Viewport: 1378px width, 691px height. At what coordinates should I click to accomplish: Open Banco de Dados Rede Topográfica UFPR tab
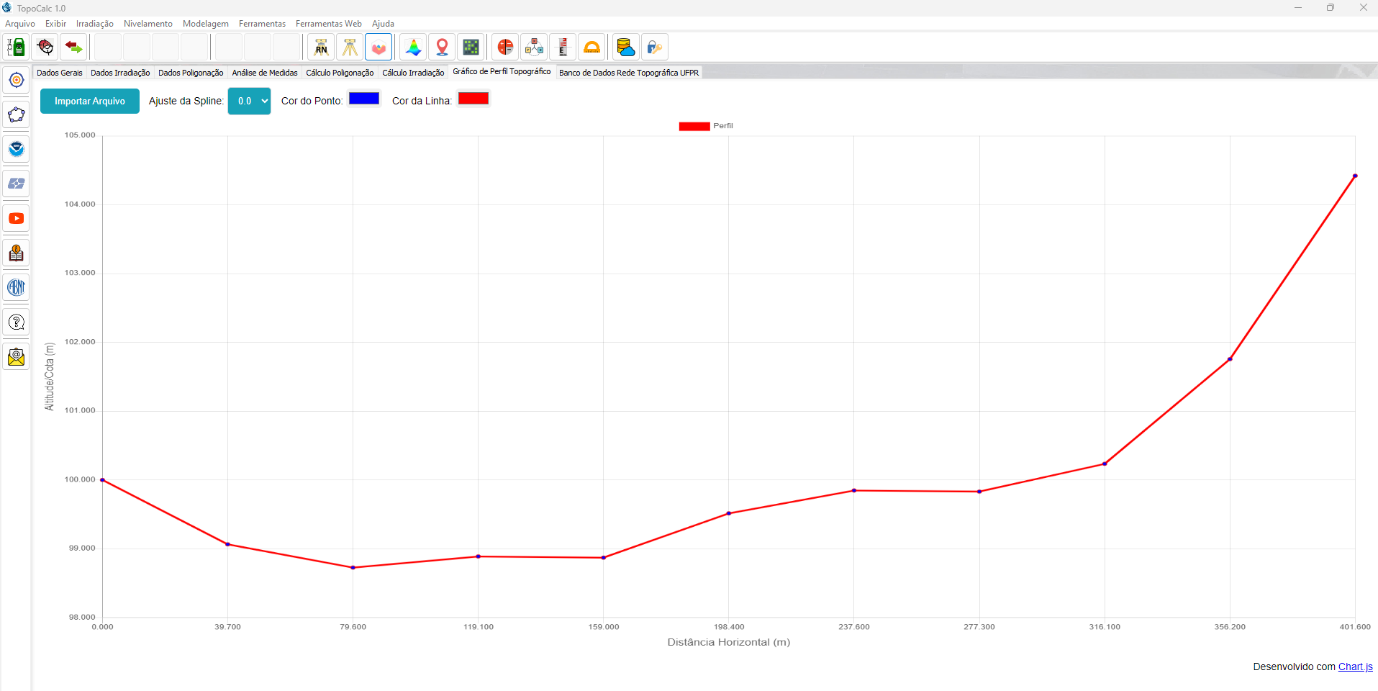tap(629, 73)
